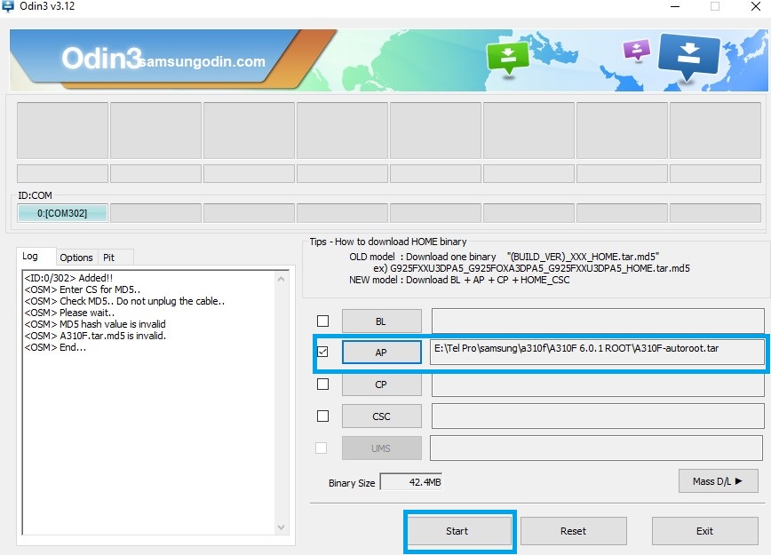Click the greyed-out UMS button
Screen dimensions: 771x555
382,448
